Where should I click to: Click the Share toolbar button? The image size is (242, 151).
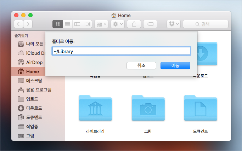click(x=134, y=24)
